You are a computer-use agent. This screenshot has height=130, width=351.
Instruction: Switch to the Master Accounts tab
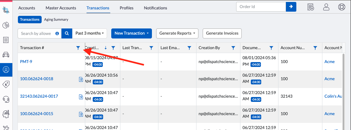click(x=61, y=8)
